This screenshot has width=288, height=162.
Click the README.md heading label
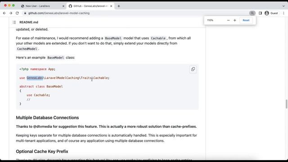coord(29,22)
